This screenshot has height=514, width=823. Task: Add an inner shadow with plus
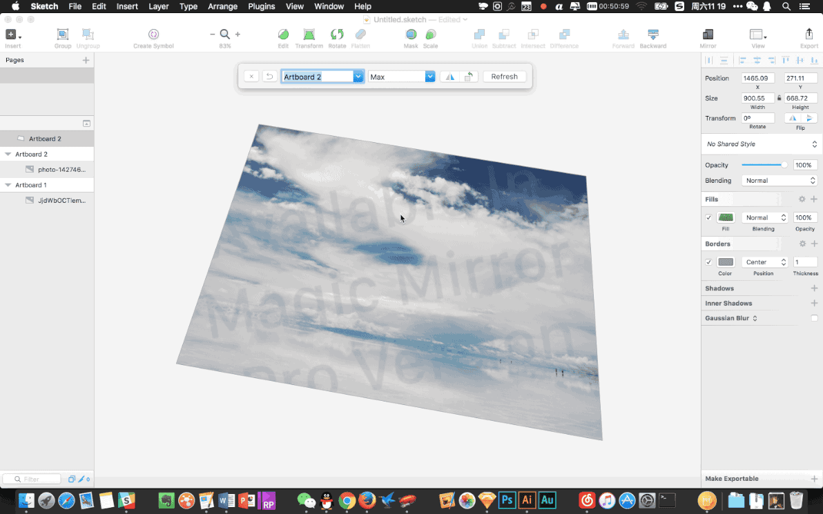click(814, 303)
